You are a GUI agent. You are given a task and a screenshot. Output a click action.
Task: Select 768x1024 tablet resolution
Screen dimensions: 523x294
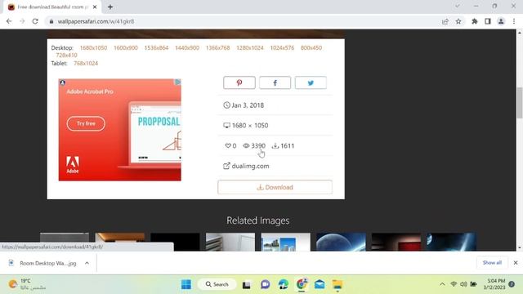[86, 63]
